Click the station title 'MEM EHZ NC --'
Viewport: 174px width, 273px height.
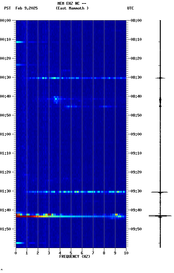pos(72,3)
